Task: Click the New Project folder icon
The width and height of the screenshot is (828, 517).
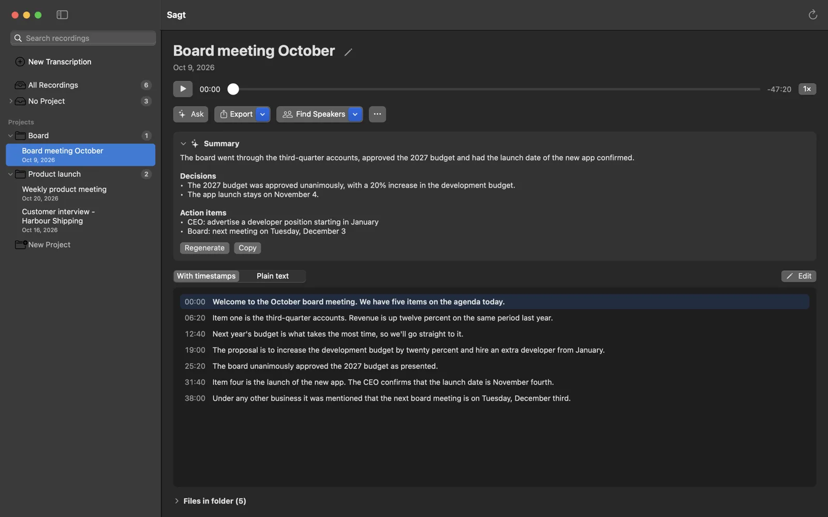Action: click(21, 245)
